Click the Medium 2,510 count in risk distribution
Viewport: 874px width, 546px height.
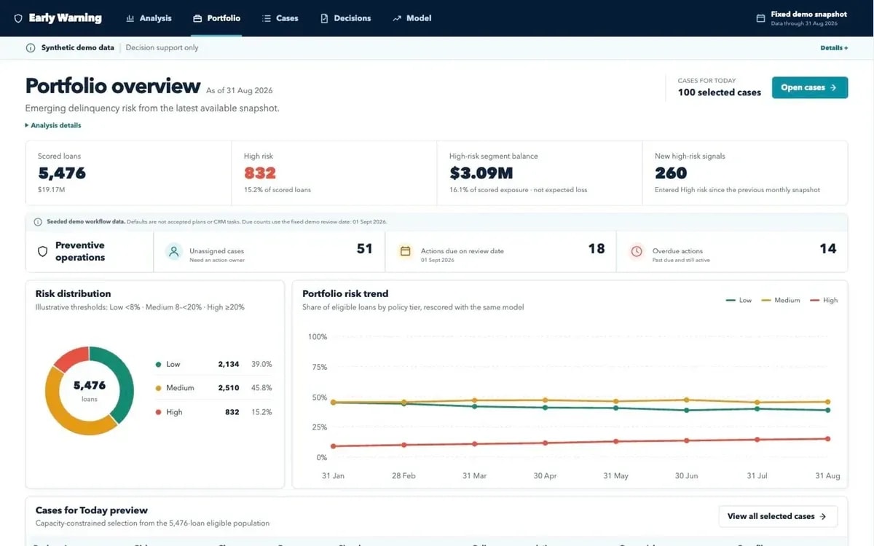(229, 388)
